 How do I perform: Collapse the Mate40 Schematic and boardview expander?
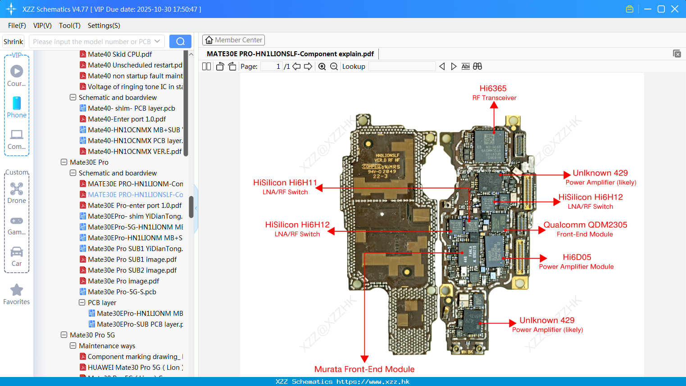point(73,97)
